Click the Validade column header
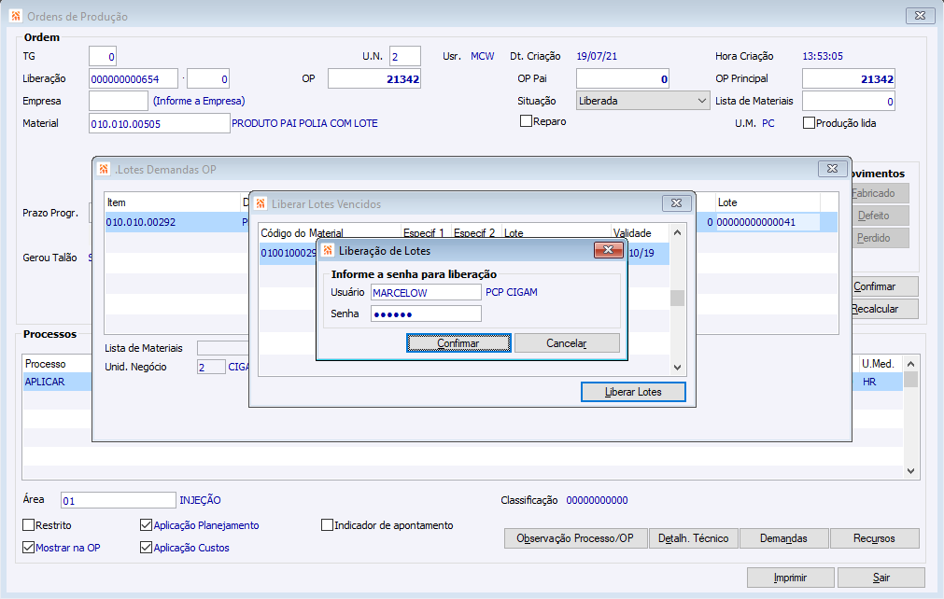Image resolution: width=944 pixels, height=599 pixels. (x=640, y=232)
